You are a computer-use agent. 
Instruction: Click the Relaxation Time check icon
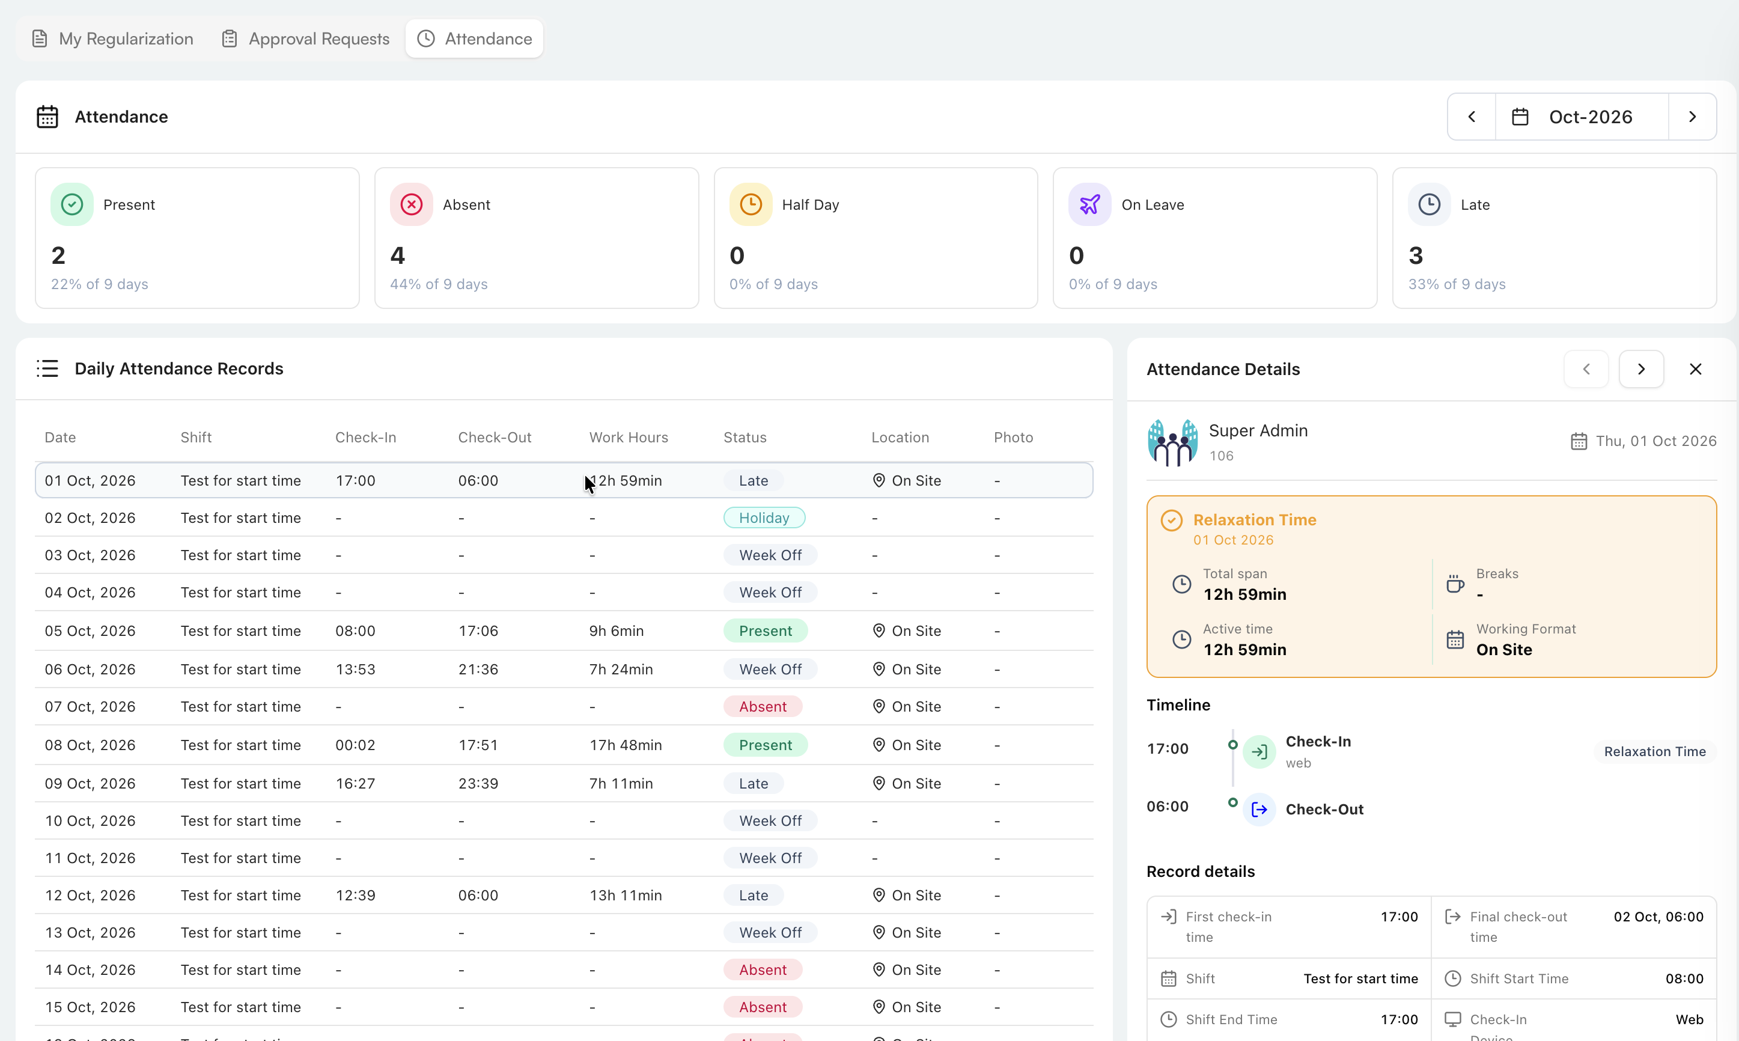coord(1172,520)
